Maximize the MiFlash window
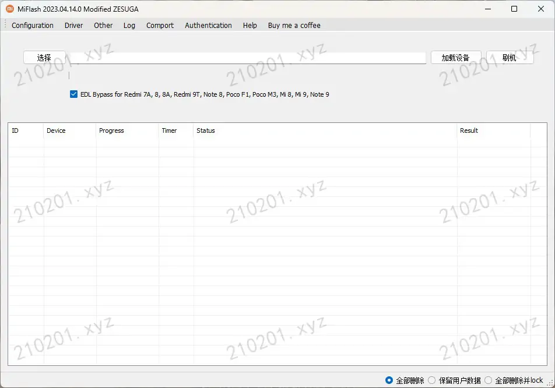Image resolution: width=555 pixels, height=388 pixels. [514, 9]
